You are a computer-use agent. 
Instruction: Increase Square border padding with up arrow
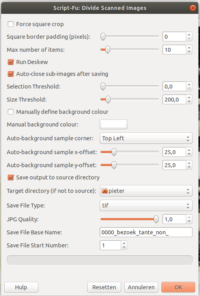[x=189, y=34]
